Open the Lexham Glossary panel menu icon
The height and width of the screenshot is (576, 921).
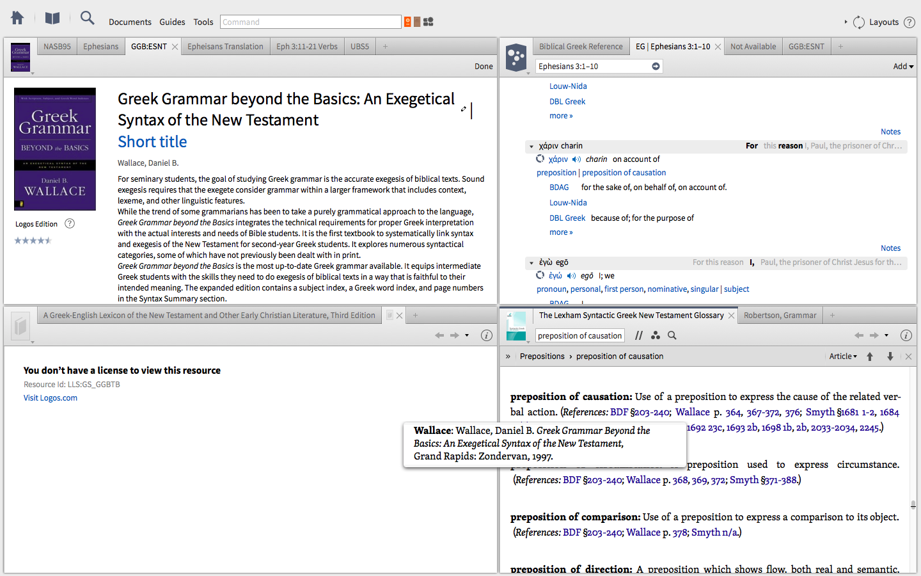click(516, 326)
